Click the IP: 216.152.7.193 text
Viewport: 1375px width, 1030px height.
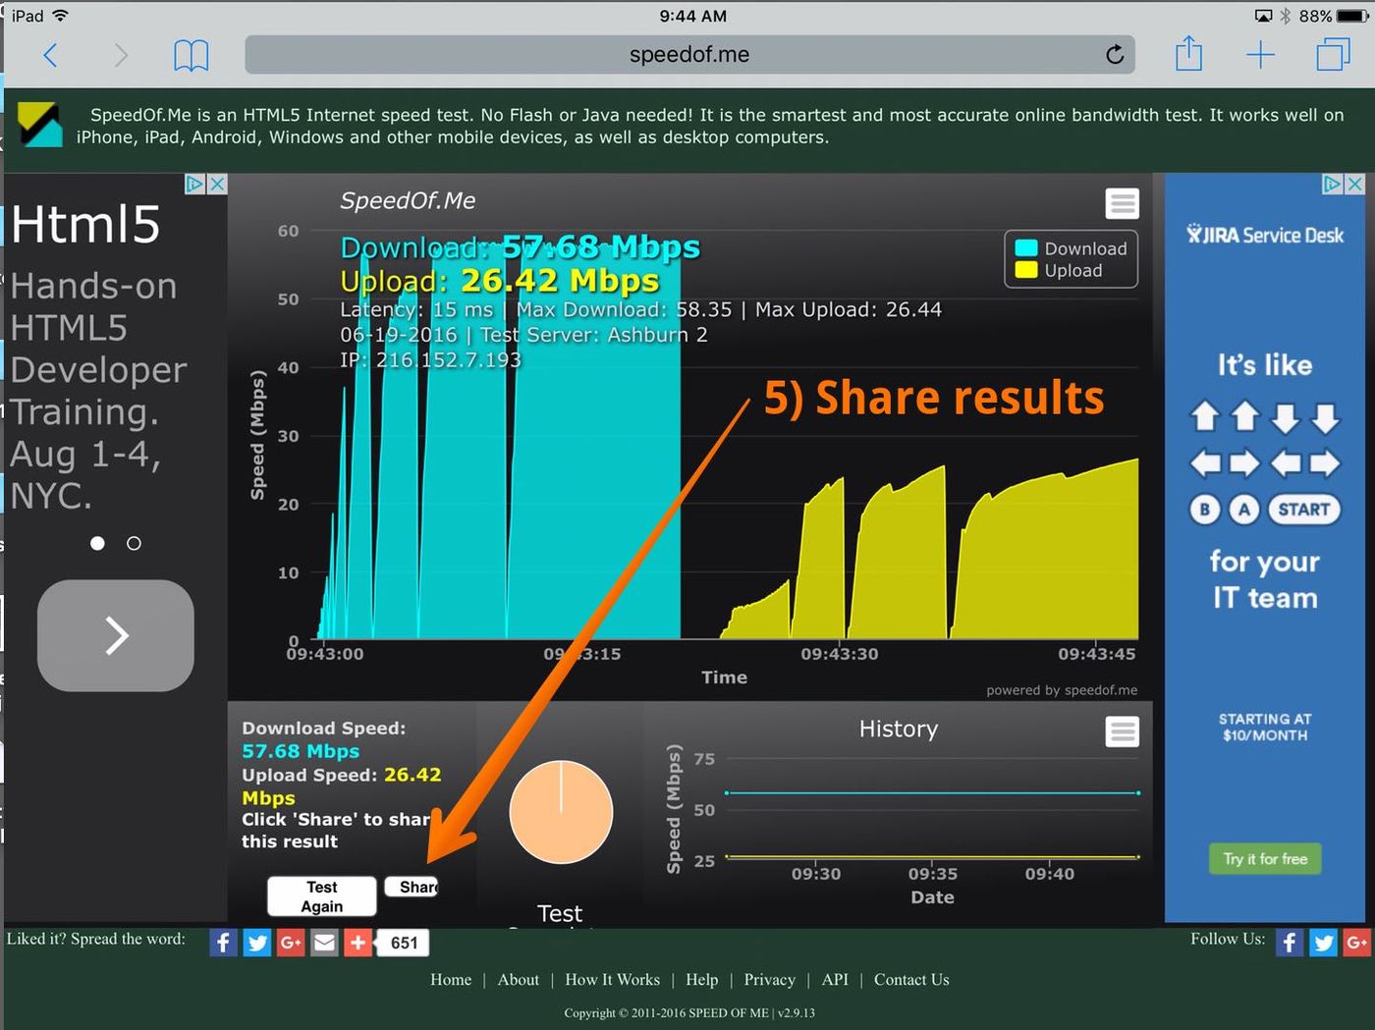click(430, 360)
